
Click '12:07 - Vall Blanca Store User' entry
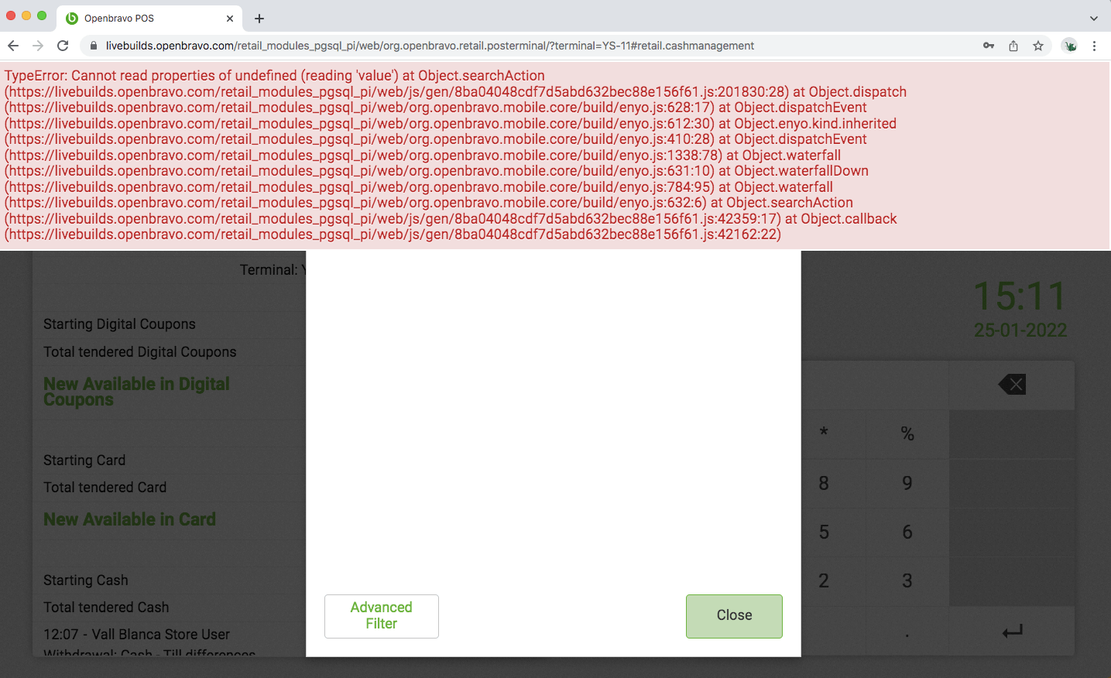(x=136, y=635)
